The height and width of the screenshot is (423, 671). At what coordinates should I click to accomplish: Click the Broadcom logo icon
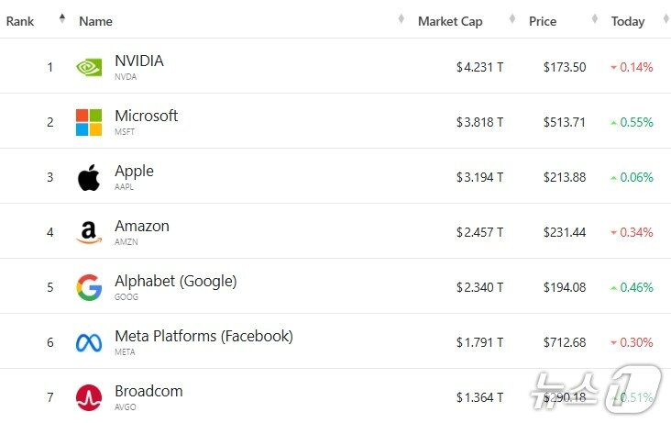tap(89, 397)
